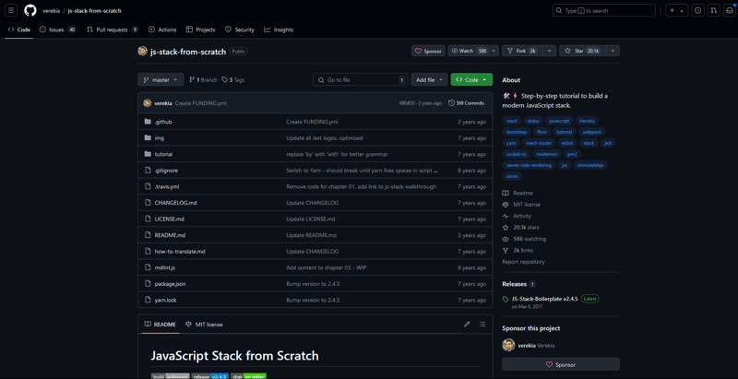Expand the master branch dropdown
The height and width of the screenshot is (379, 738).
point(161,80)
